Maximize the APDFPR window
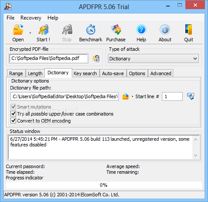This screenshot has height=202, width=208. pos(180,5)
